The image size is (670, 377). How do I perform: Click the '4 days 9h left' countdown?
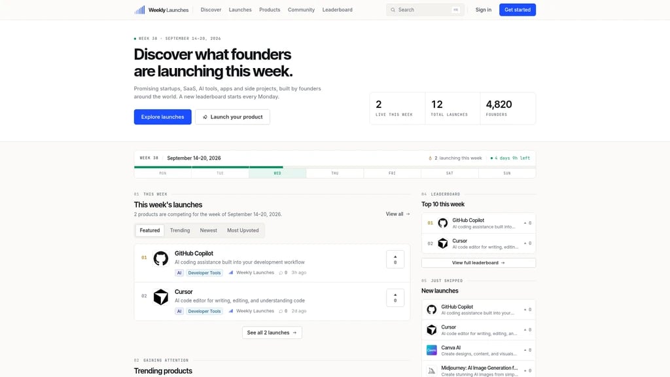(x=510, y=158)
